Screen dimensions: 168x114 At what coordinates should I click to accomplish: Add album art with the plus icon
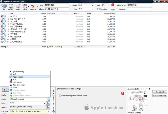149,89
